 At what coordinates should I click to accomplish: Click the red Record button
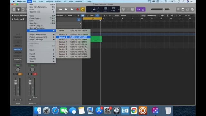77,9
